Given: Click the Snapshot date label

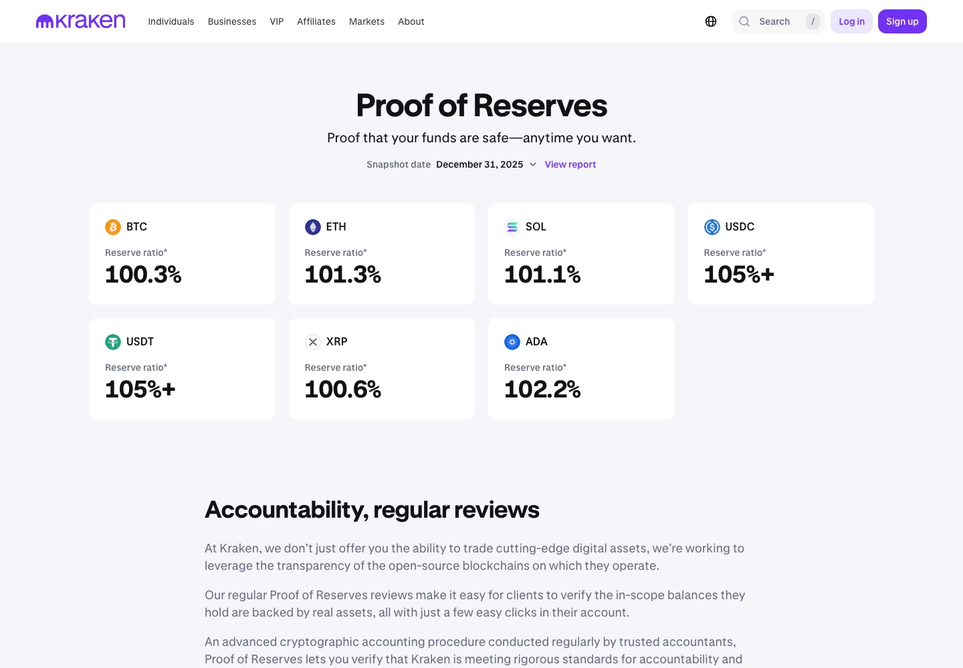Looking at the screenshot, I should point(399,164).
